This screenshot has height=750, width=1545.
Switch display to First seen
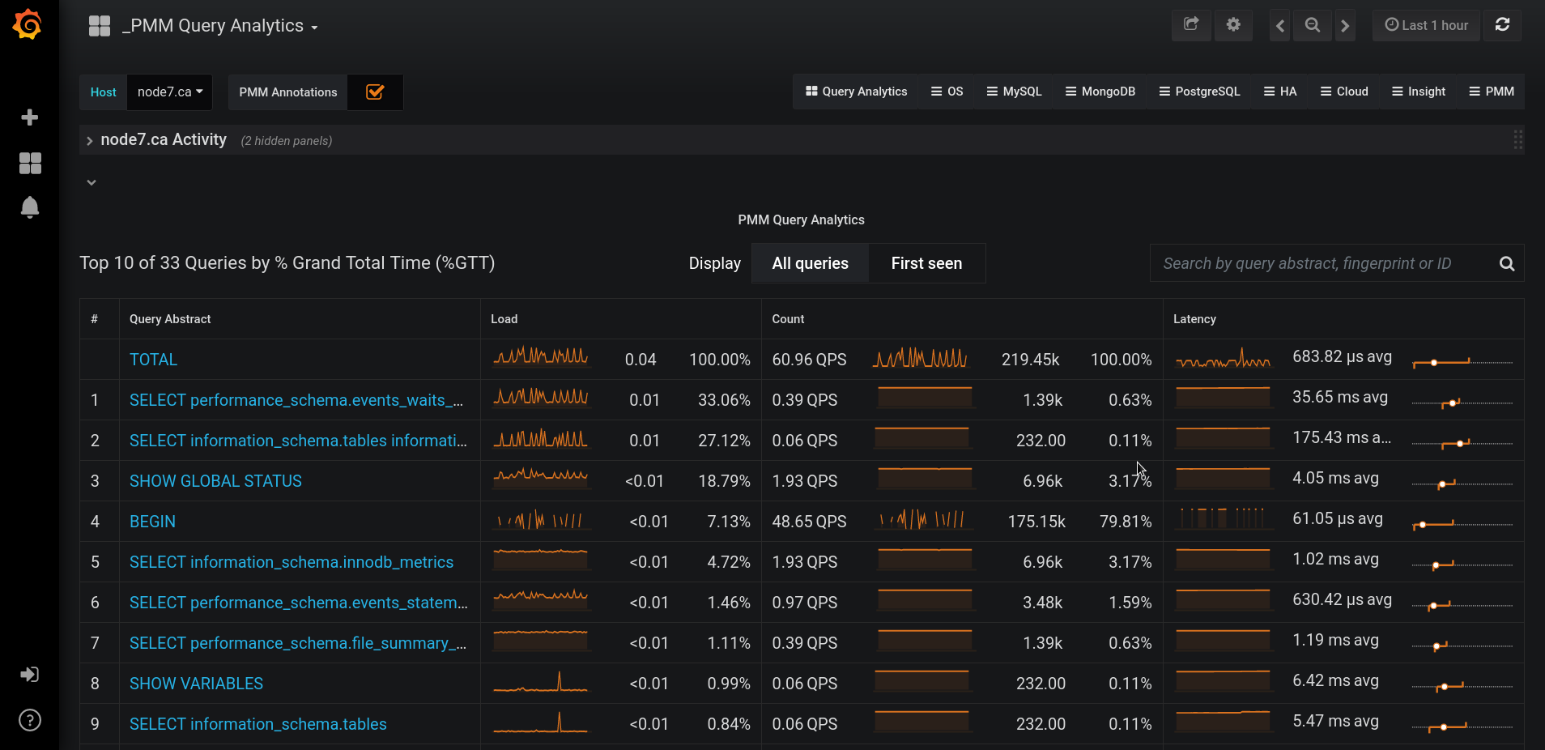926,263
